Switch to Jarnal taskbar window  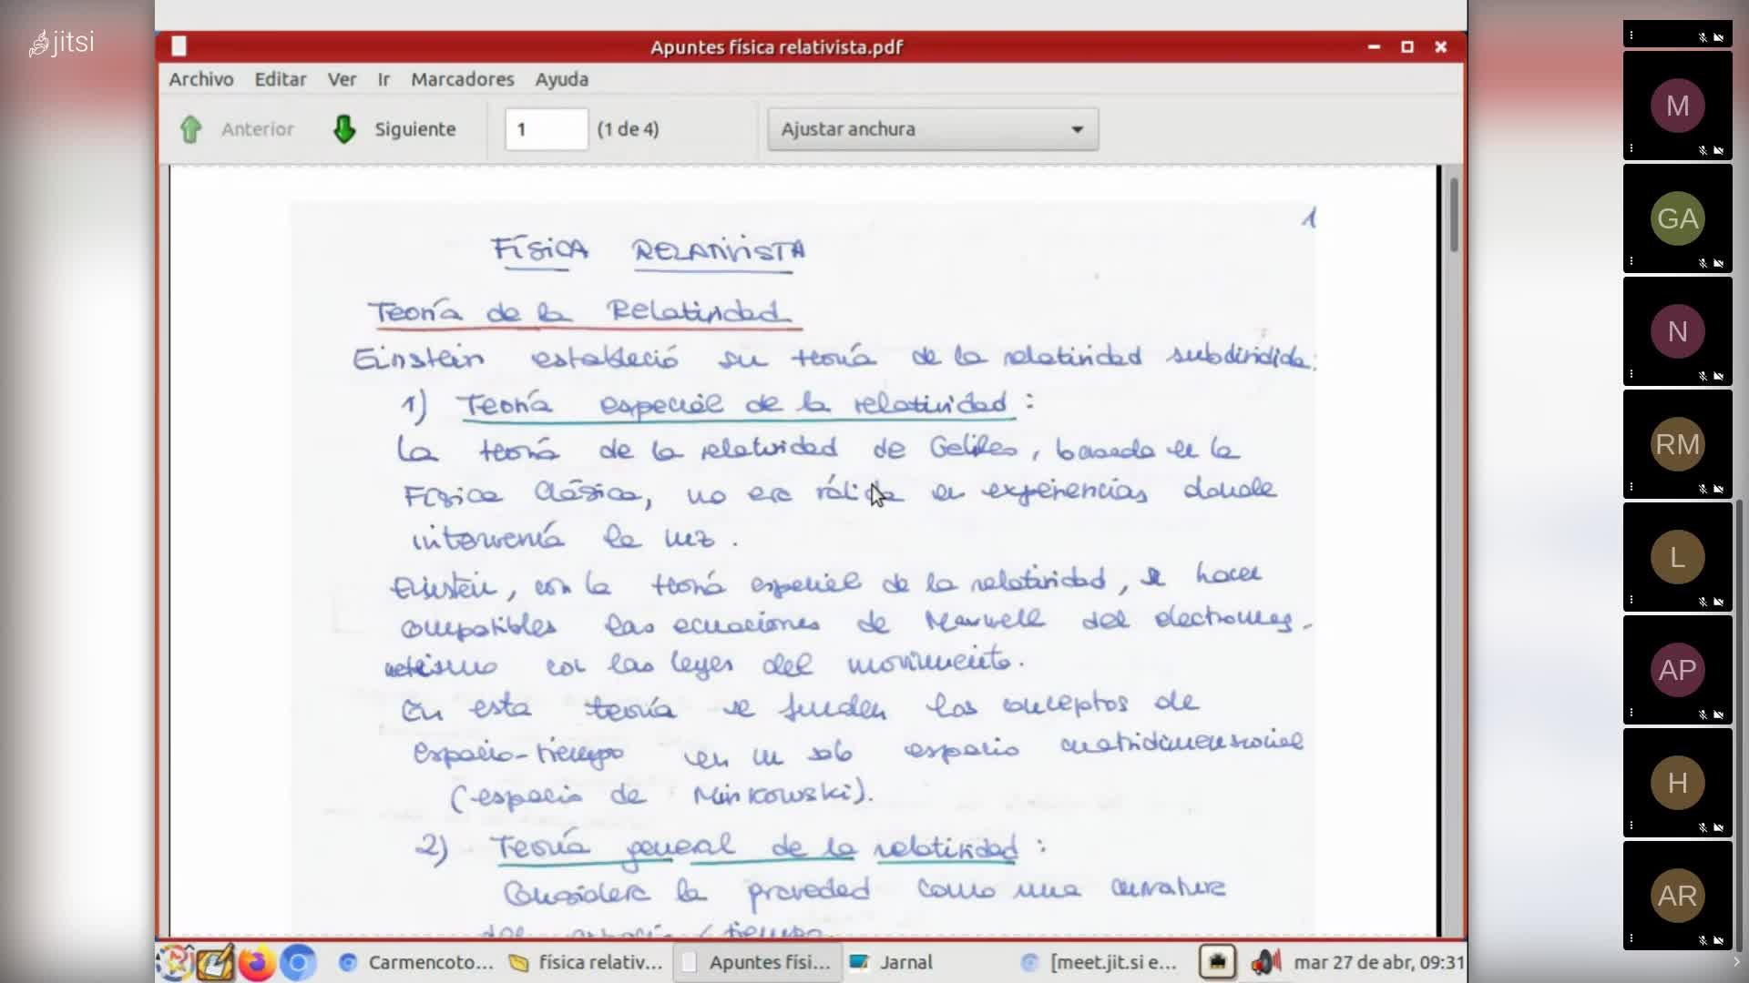[x=891, y=962]
